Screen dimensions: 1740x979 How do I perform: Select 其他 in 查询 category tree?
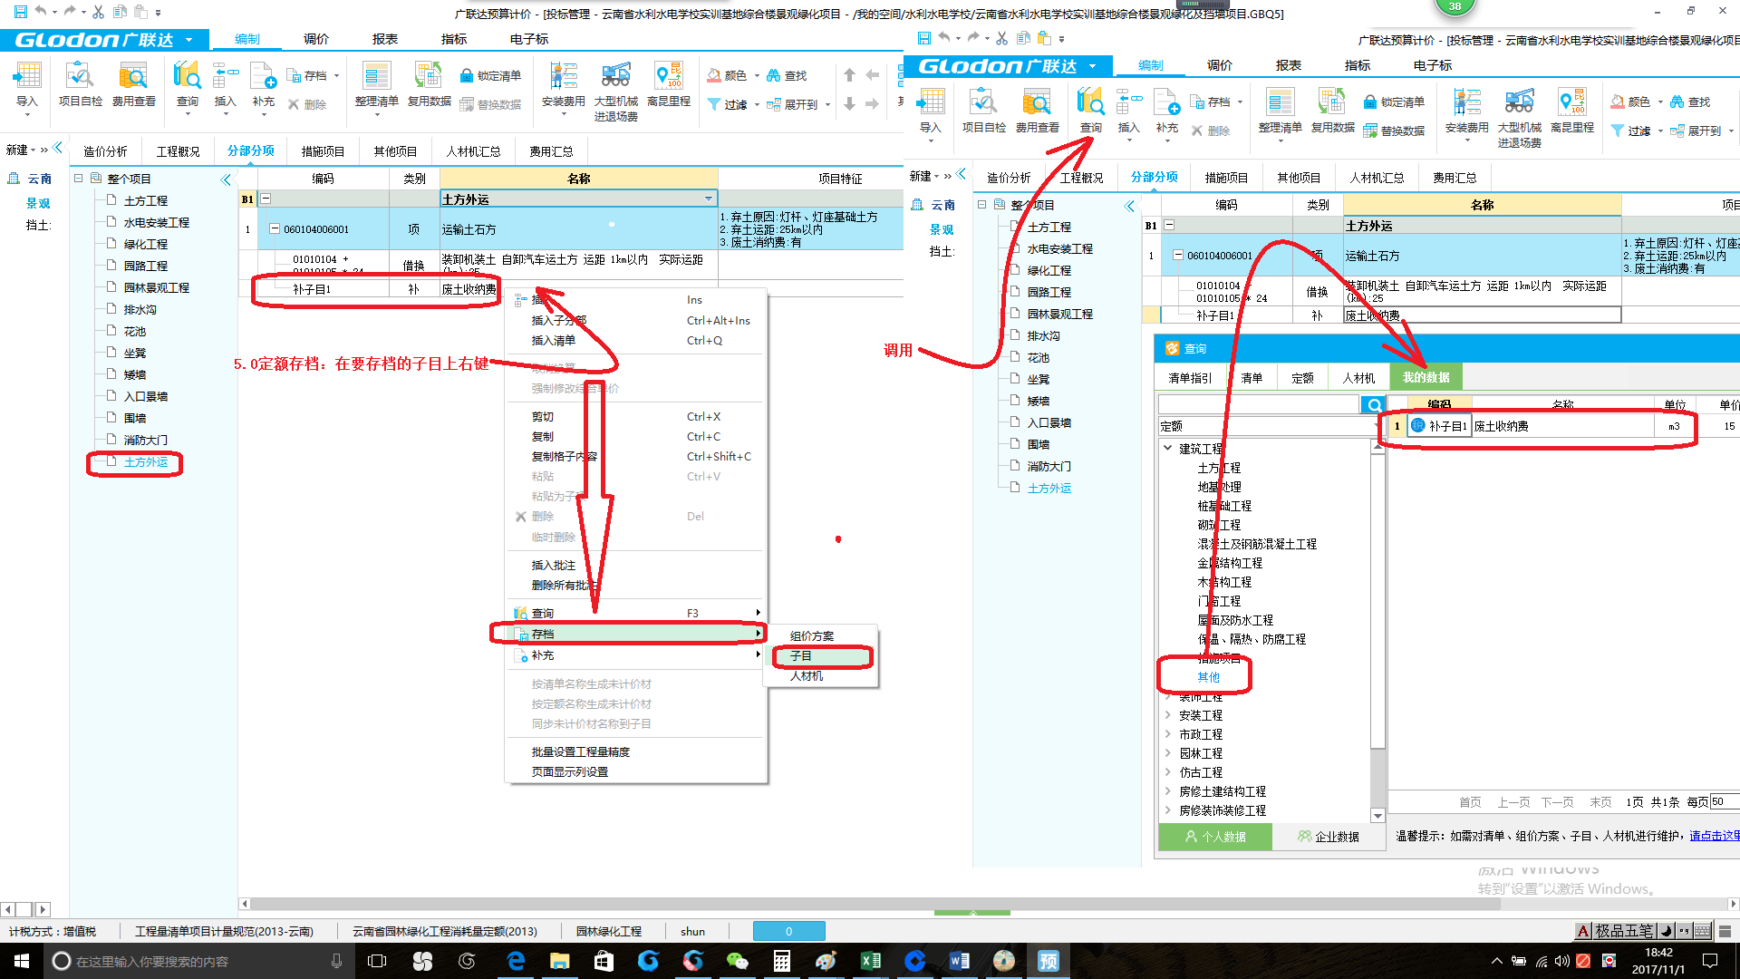[x=1208, y=676]
